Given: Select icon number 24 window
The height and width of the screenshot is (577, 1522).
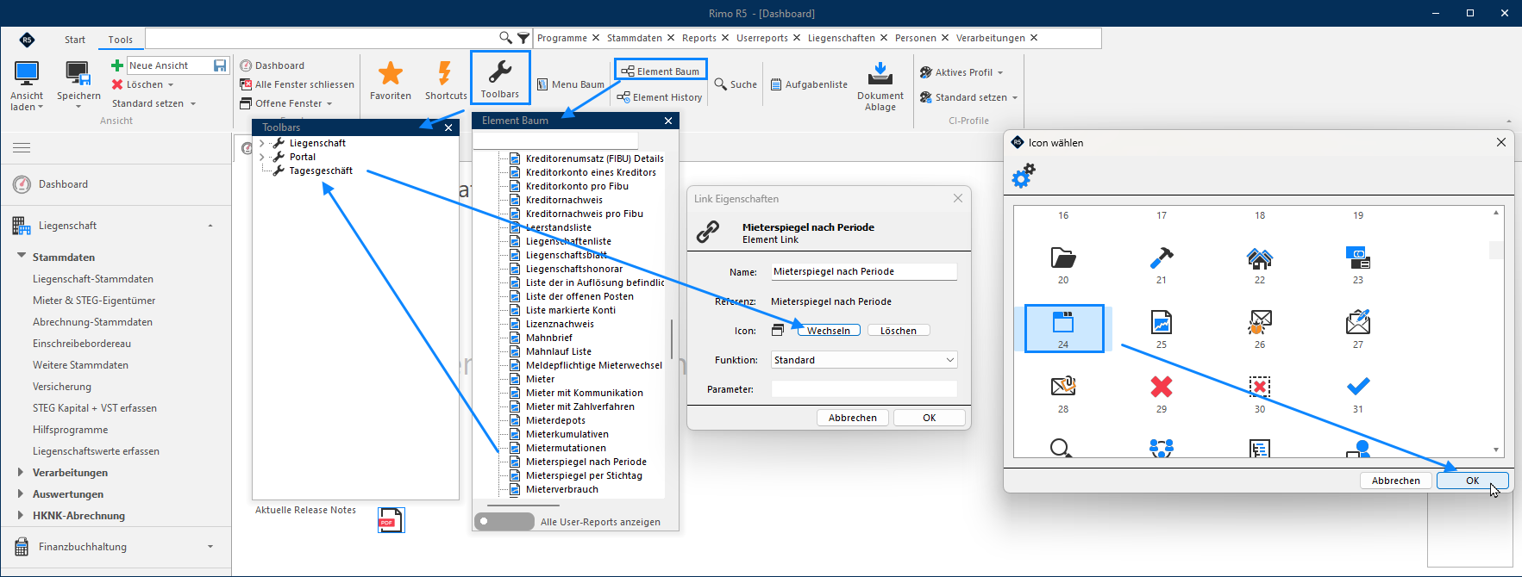Looking at the screenshot, I should pos(1063,322).
